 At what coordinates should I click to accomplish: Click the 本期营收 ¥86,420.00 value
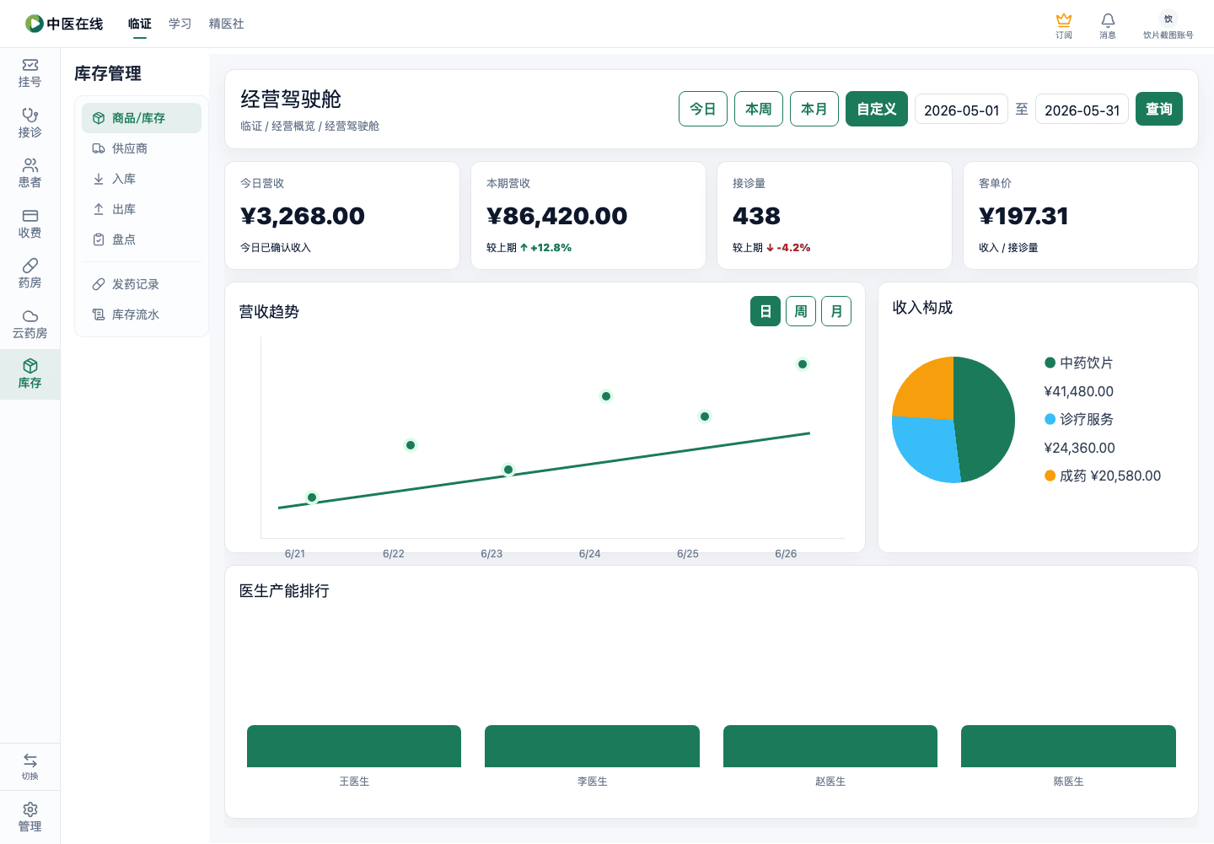pos(557,216)
